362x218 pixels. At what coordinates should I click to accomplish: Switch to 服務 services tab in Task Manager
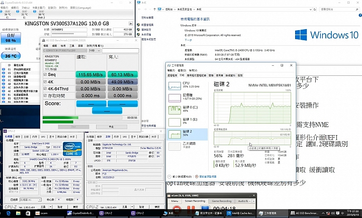point(240,75)
